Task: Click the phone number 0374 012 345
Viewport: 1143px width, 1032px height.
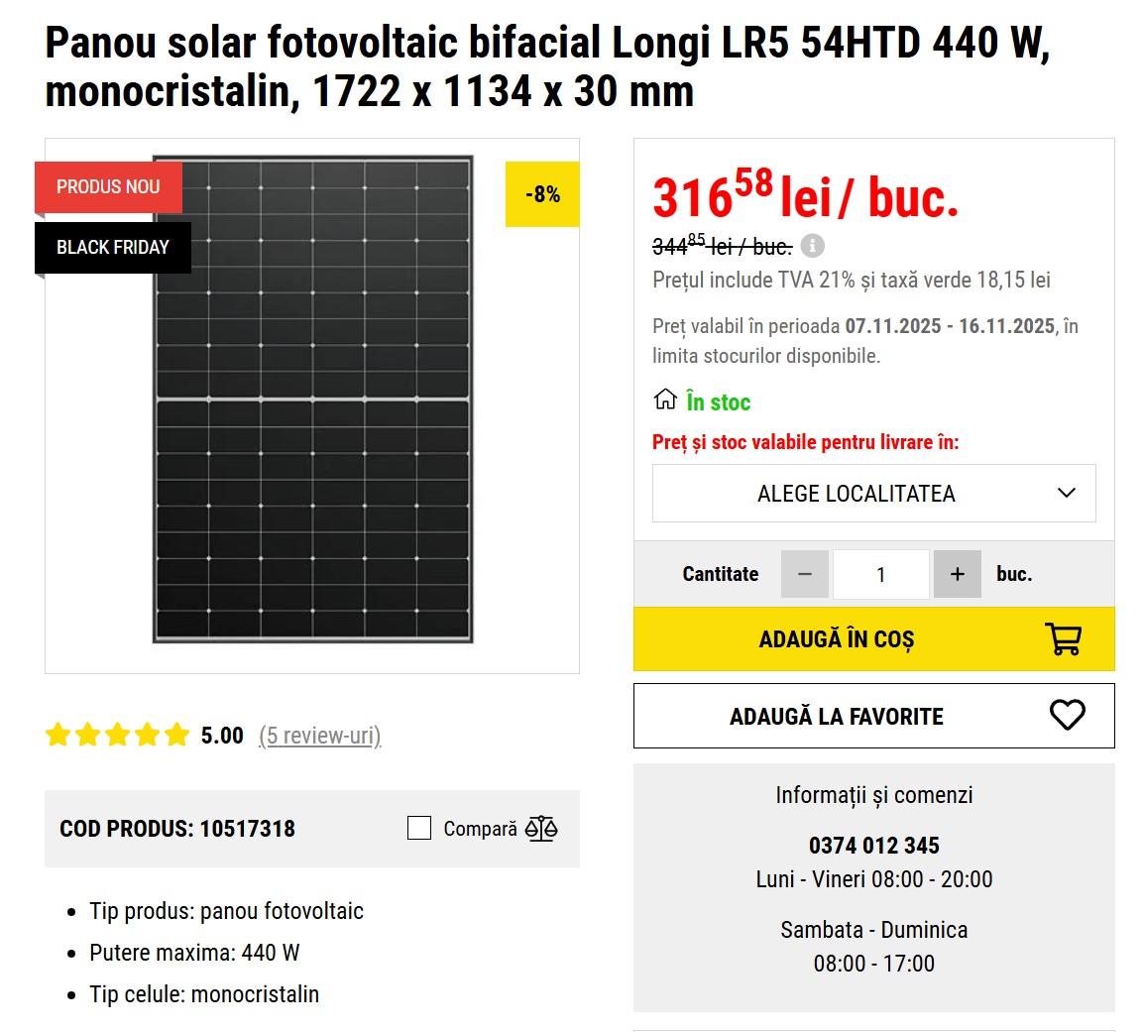Action: coord(873,846)
